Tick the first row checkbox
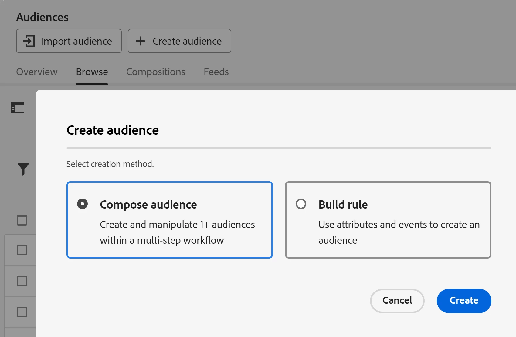This screenshot has width=516, height=337. tap(22, 220)
